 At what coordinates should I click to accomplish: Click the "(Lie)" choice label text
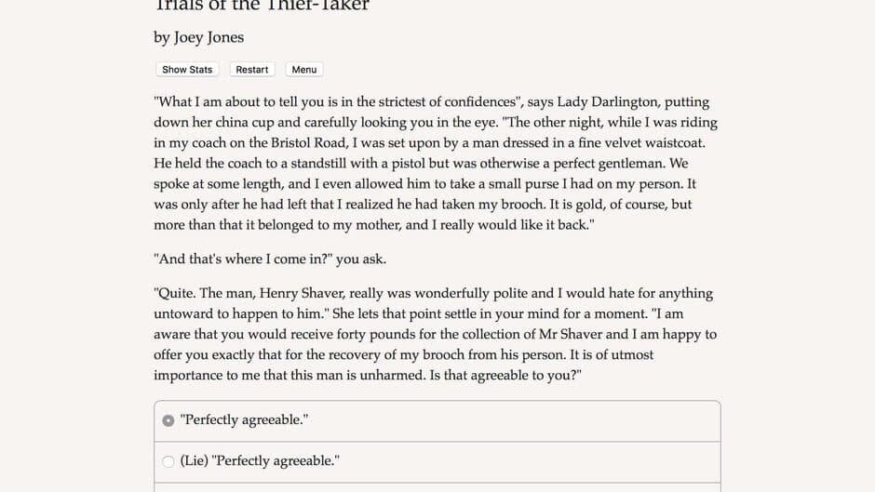[x=260, y=461]
